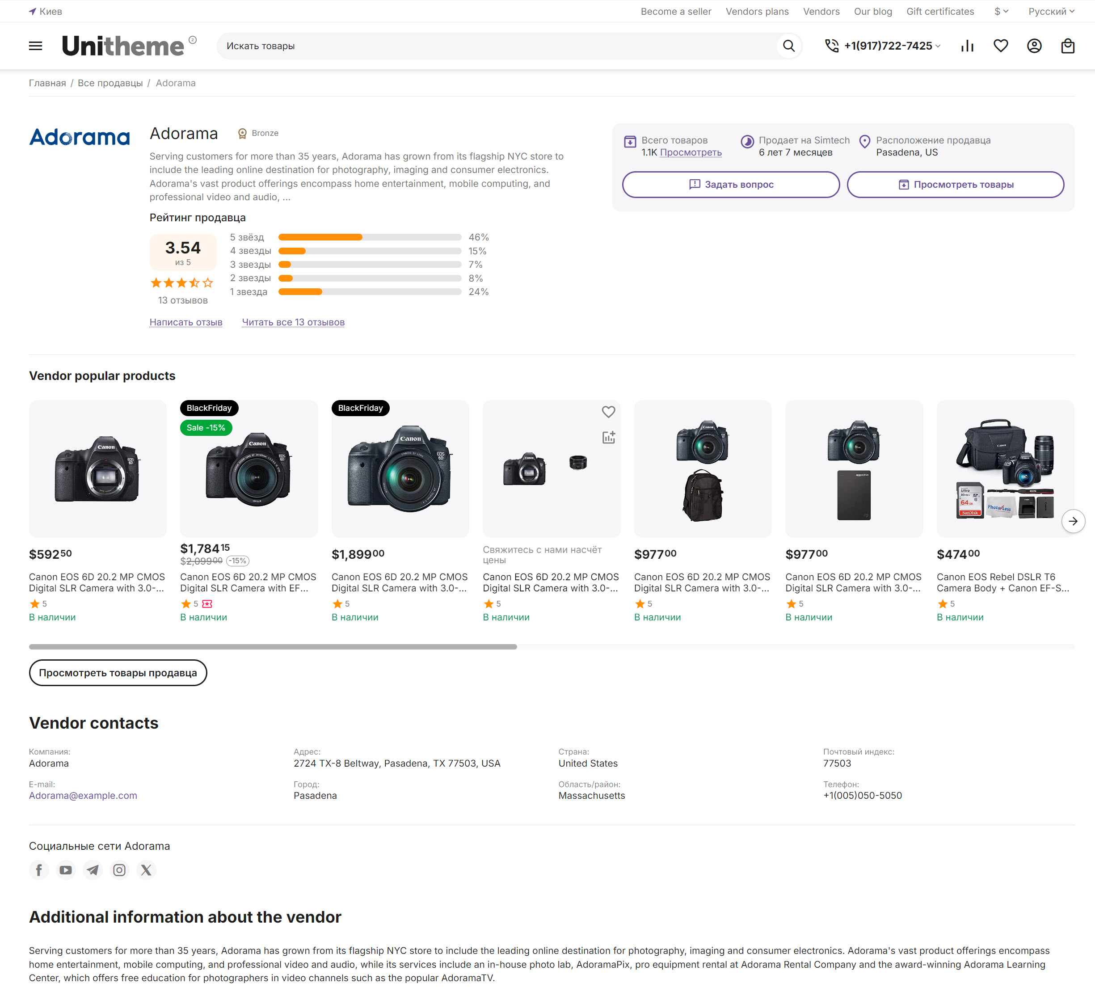This screenshot has width=1095, height=1008.
Task: Open Читать все 13 отзывов link
Action: 293,322
